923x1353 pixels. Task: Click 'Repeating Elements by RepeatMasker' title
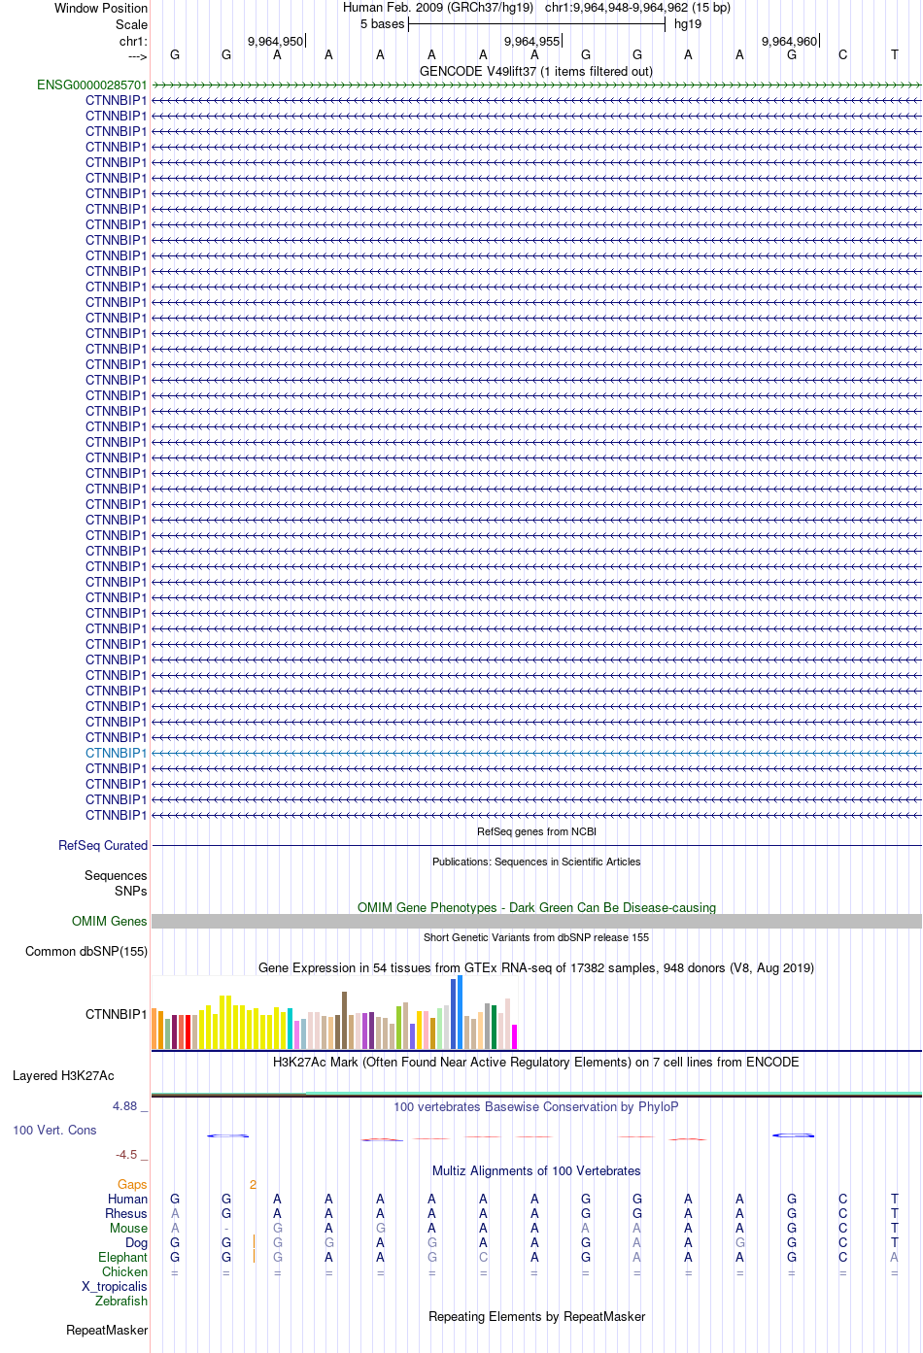click(x=536, y=1316)
